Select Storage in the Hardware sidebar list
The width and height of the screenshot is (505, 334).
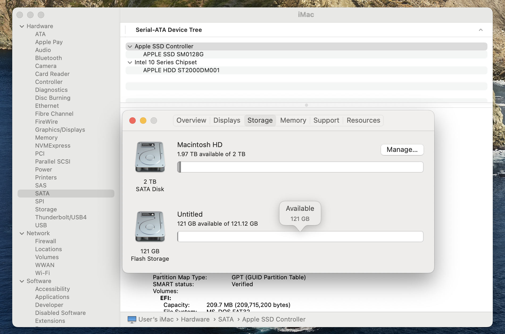pos(46,209)
